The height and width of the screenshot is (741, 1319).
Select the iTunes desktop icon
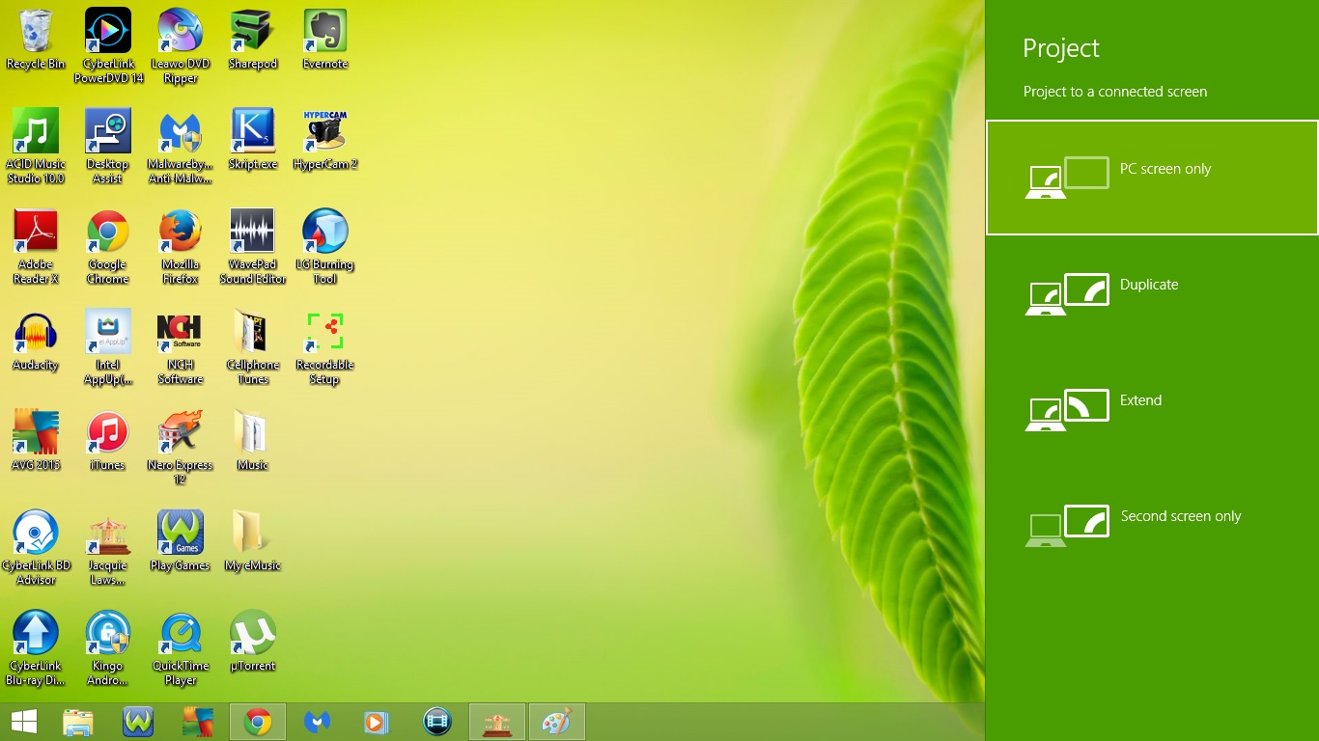pos(108,441)
